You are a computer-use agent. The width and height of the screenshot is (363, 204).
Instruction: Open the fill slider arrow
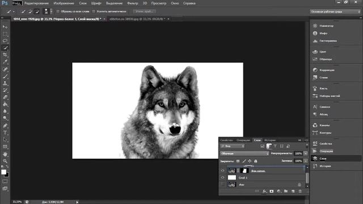click(306, 161)
